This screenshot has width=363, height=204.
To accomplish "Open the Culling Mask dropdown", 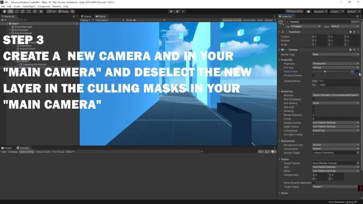I will point(336,131).
